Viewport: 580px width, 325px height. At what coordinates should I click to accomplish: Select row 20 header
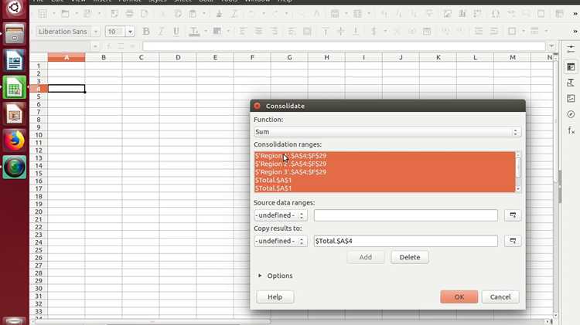click(x=39, y=212)
